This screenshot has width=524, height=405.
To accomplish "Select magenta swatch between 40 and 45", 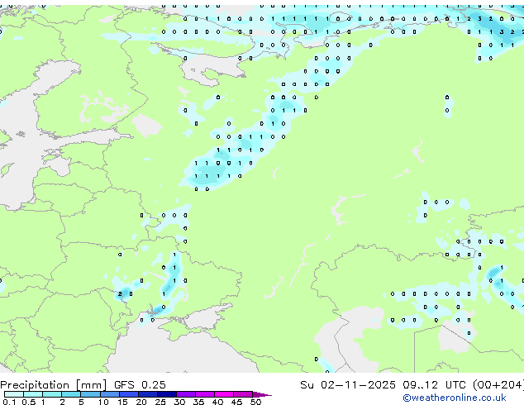I will coord(224,394).
